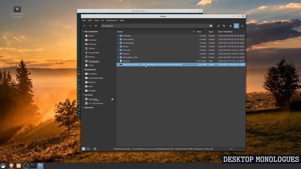The width and height of the screenshot is (301, 169).
Task: Collapse the Devices sidebar section
Action: pos(83,95)
